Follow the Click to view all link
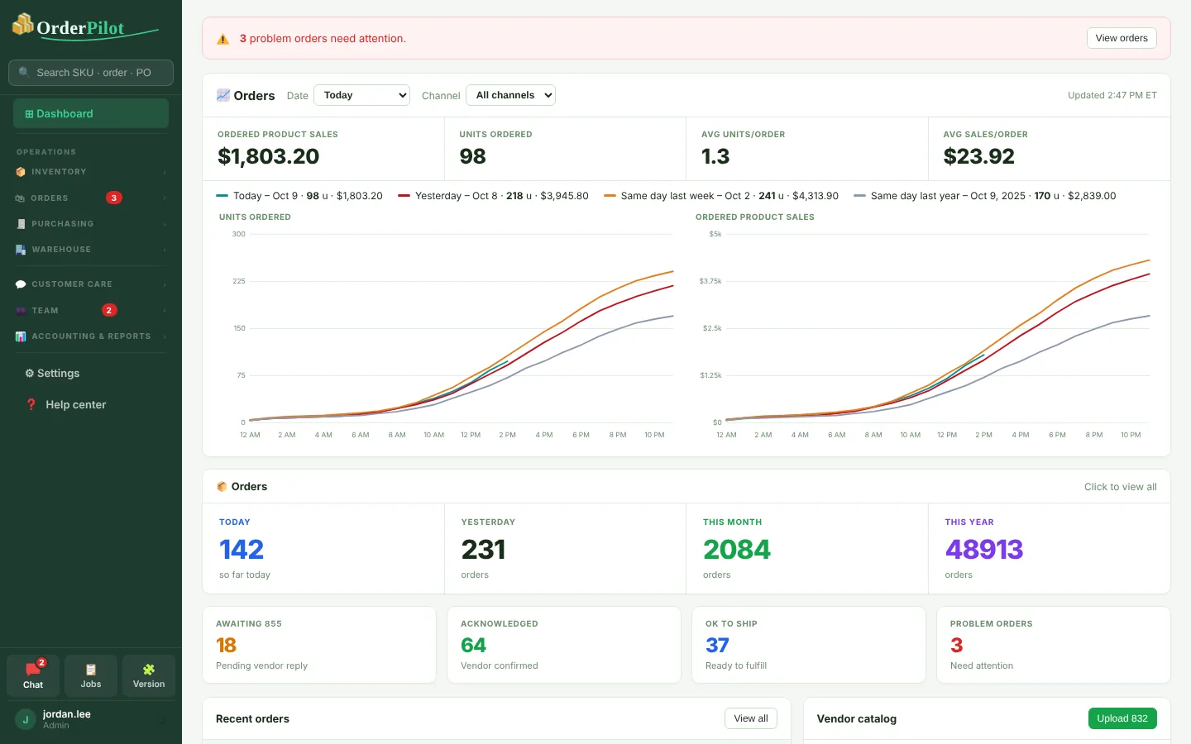This screenshot has height=744, width=1191. 1120,487
